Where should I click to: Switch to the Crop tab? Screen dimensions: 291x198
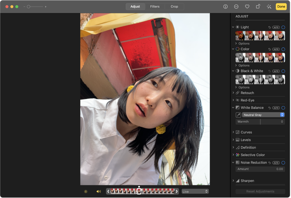(174, 7)
